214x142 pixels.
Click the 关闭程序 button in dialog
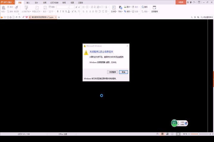pyautogui.click(x=112, y=72)
